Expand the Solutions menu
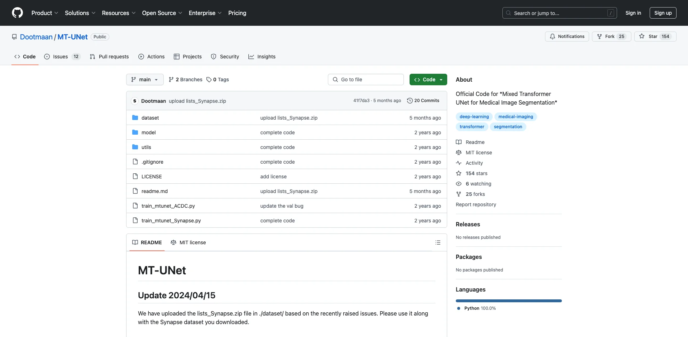Image resolution: width=688 pixels, height=337 pixels. [80, 13]
